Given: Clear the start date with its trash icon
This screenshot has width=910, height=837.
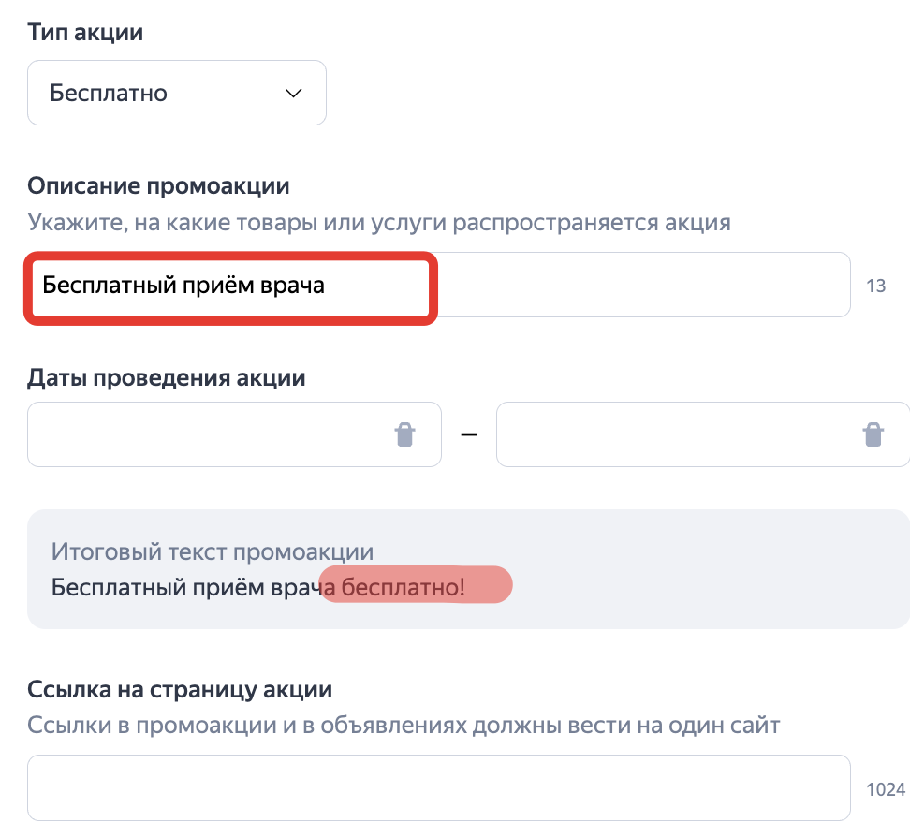Looking at the screenshot, I should coord(404,434).
